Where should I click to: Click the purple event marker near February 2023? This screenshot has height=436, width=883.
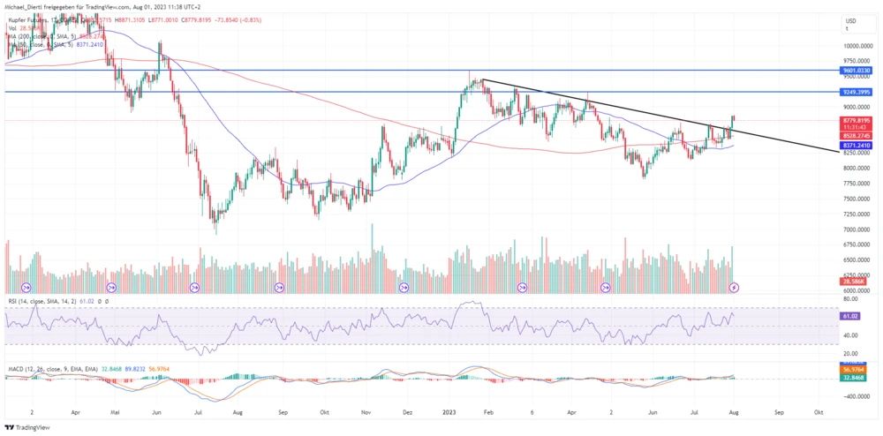[x=523, y=288]
